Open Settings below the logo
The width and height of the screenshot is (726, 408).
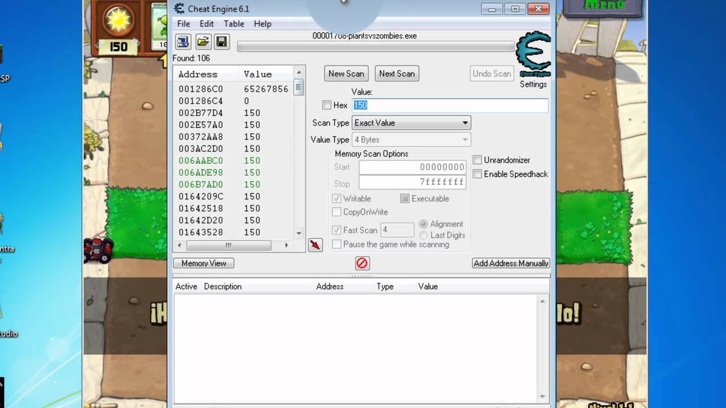point(533,84)
